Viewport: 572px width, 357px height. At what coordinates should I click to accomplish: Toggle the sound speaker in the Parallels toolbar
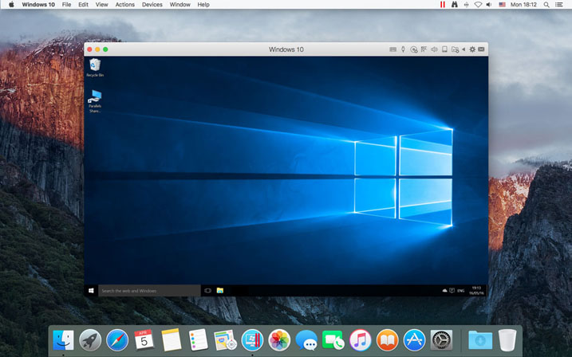[435, 49]
